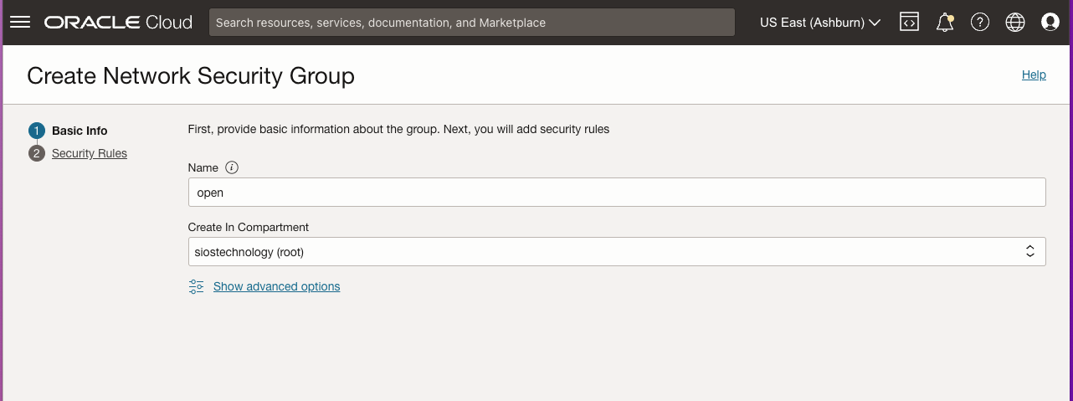Click the info icon beside Name
Viewport: 1073px width, 401px height.
232,167
